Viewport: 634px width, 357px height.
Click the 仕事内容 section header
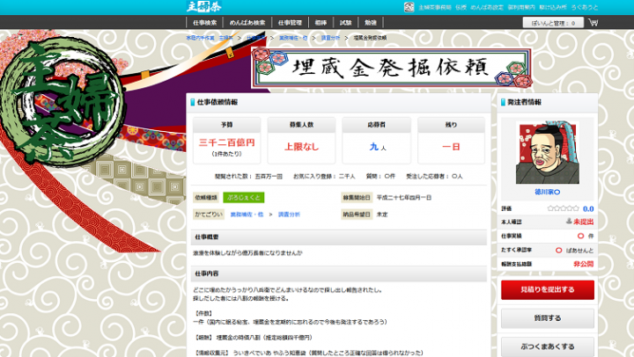click(x=339, y=273)
